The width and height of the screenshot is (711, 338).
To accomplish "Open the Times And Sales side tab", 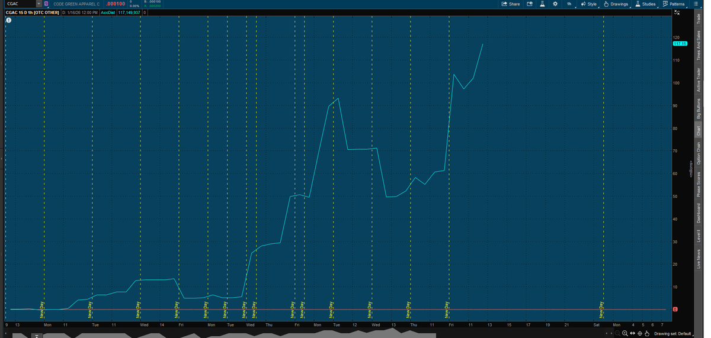I will [699, 46].
